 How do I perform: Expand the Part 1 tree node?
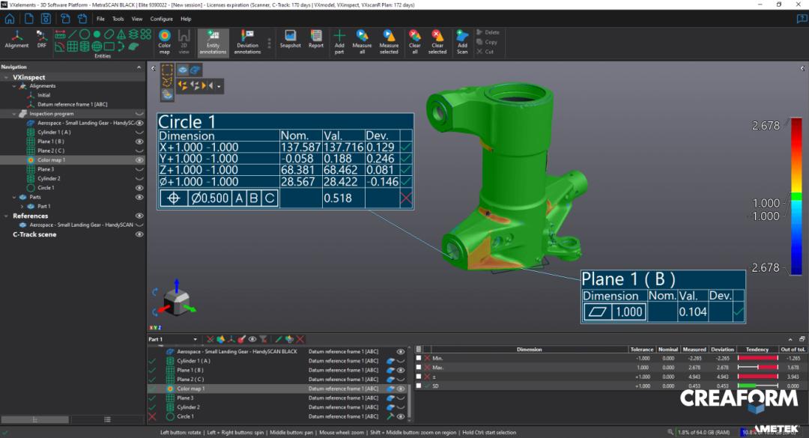[x=22, y=207]
